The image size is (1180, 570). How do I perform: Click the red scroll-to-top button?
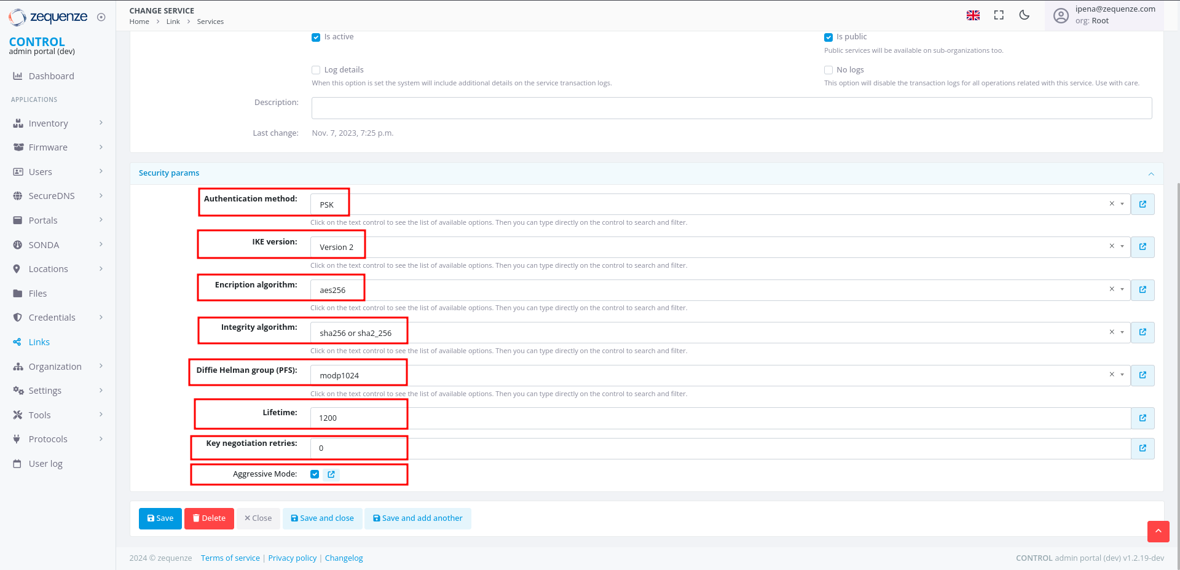click(x=1158, y=531)
